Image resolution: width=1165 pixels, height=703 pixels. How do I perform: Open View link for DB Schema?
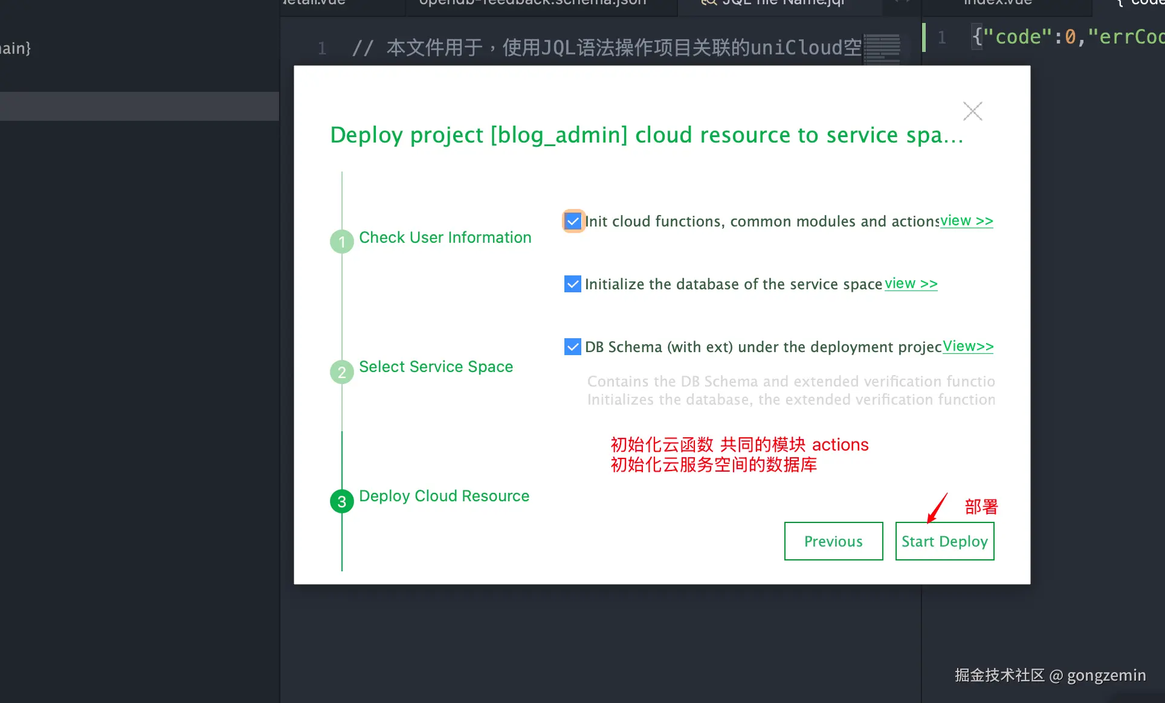[x=968, y=347]
